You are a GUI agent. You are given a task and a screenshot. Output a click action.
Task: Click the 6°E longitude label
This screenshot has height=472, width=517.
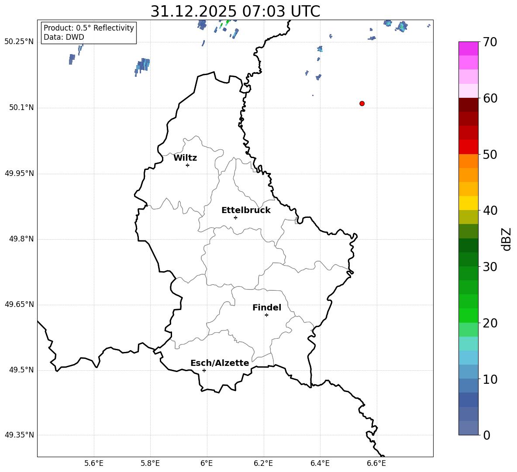coord(207,463)
